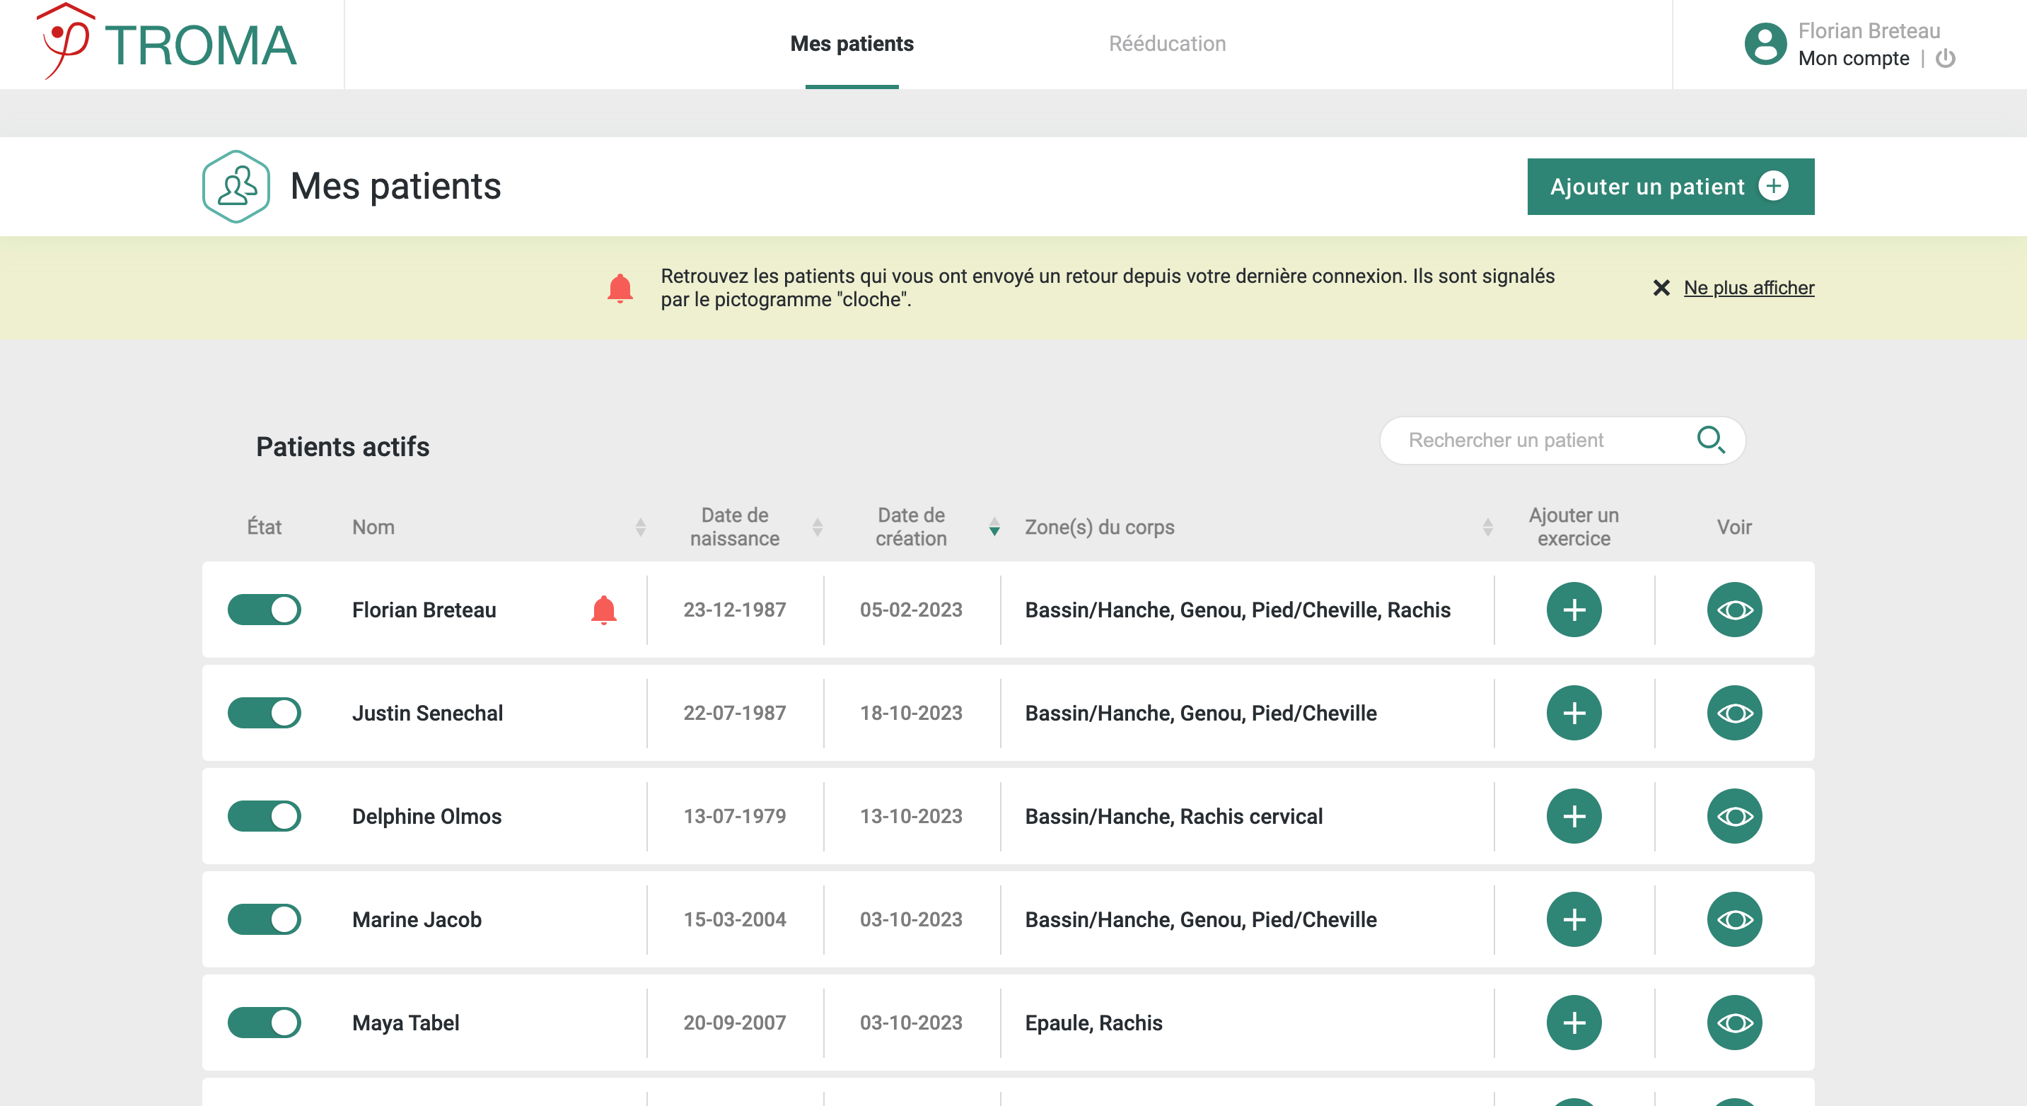This screenshot has width=2027, height=1106.
Task: Click the power logout icon
Action: 1945,58
